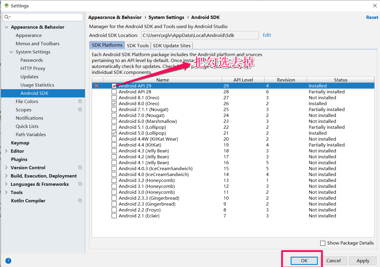Click the Reset link
The width and height of the screenshot is (380, 267).
point(372,17)
